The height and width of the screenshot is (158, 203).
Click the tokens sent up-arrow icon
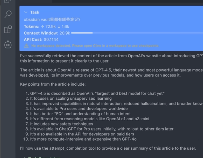click(x=43, y=27)
